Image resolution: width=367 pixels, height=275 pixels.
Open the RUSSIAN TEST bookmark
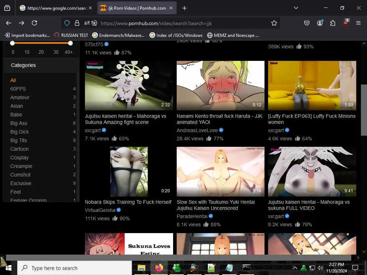click(x=71, y=35)
